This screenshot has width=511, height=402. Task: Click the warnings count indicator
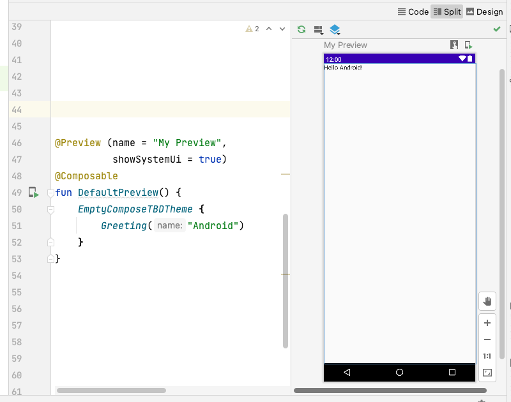pyautogui.click(x=252, y=29)
